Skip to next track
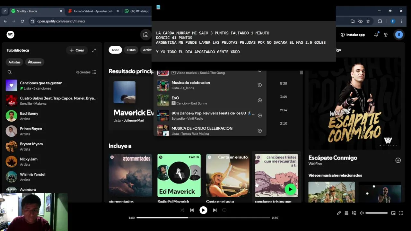 click(x=215, y=210)
